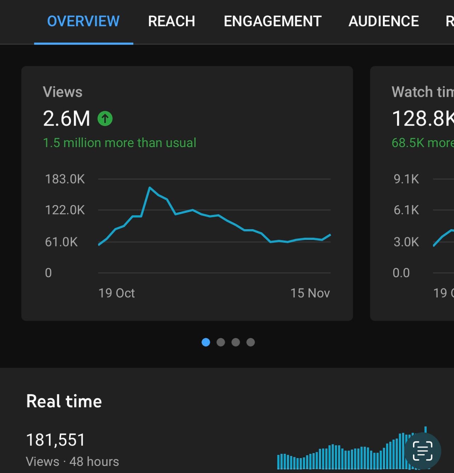The height and width of the screenshot is (473, 454).
Task: Jump to the second carousel page dot
Action: (x=221, y=342)
